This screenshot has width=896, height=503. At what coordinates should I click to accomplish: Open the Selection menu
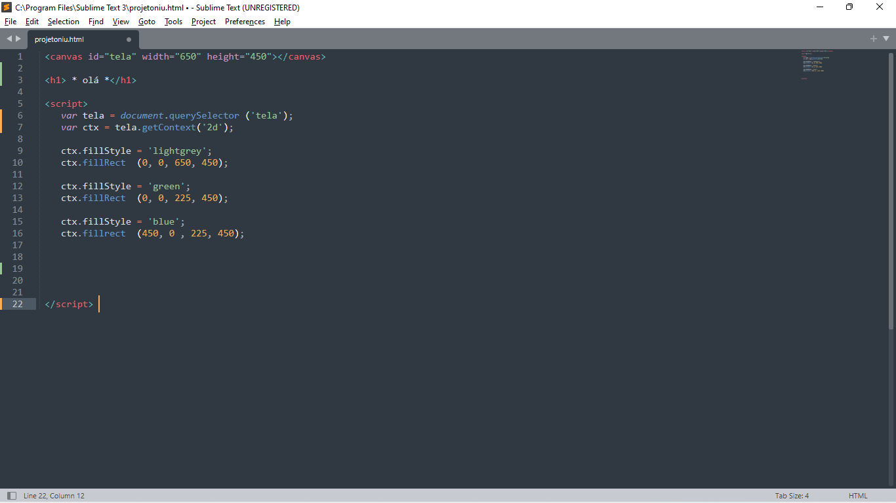[x=64, y=22]
